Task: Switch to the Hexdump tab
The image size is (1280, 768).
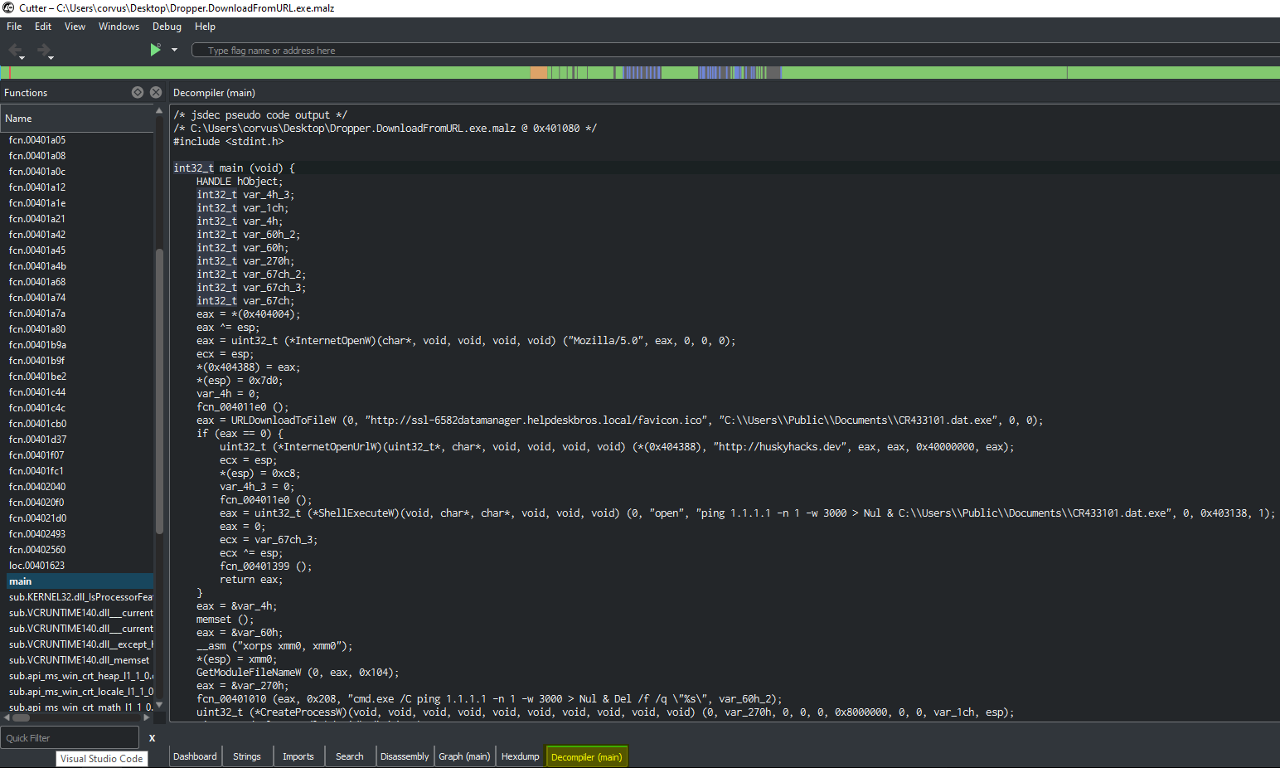Action: click(520, 756)
